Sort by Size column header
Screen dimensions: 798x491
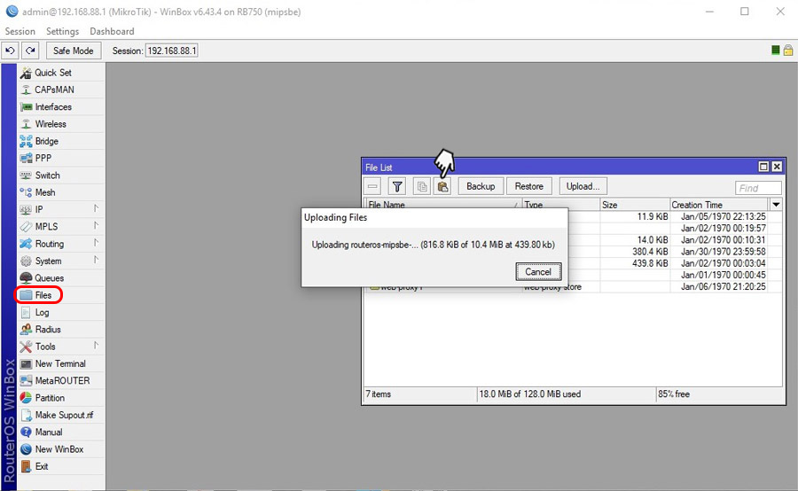pos(635,205)
